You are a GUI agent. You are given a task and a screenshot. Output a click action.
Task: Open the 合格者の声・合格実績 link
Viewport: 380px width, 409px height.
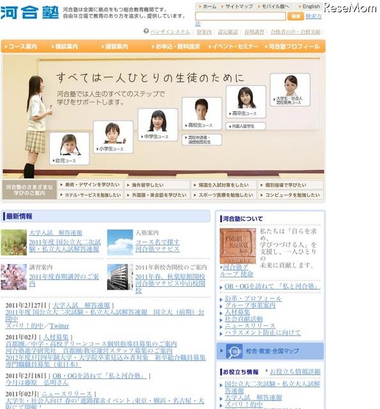295,31
